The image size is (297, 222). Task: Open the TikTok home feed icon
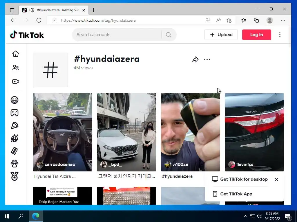16,54
